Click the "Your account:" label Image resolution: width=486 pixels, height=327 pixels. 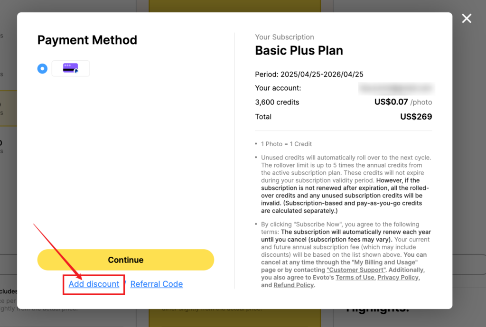278,88
